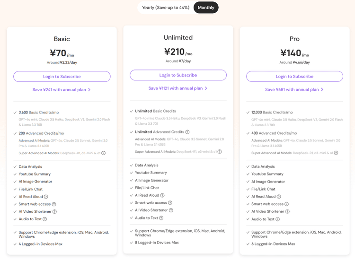Click help icon beside Pro Super Advanced models
This screenshot has width=355, height=261.
(336, 153)
